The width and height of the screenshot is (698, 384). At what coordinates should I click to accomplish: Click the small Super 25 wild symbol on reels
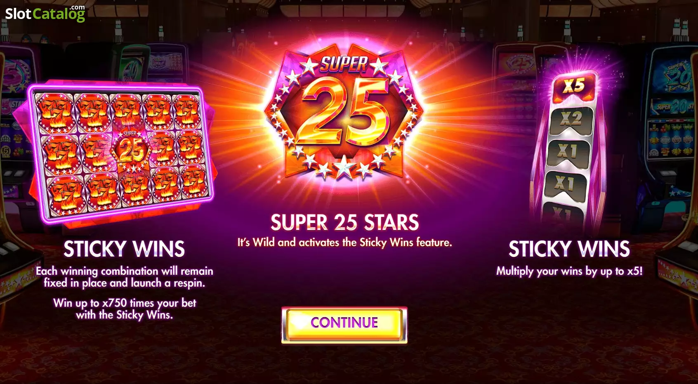132,149
